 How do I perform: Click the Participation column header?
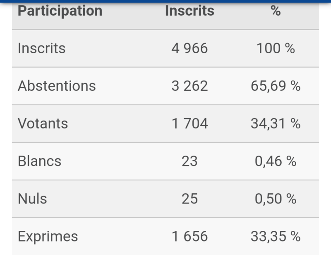tap(60, 11)
